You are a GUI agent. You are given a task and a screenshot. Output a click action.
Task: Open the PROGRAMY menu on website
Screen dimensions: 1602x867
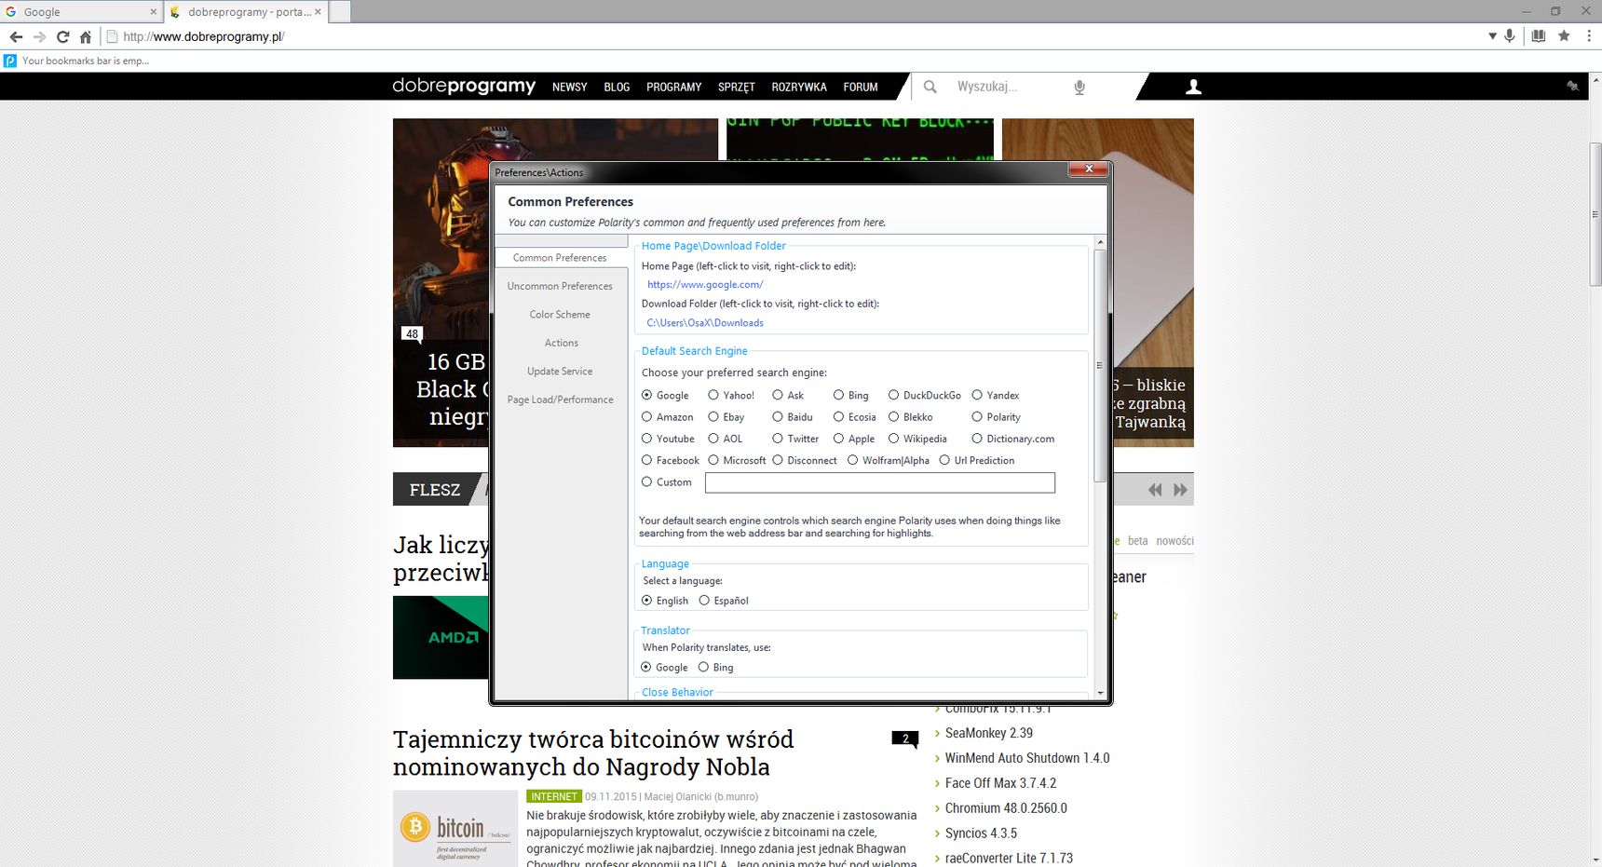(673, 87)
